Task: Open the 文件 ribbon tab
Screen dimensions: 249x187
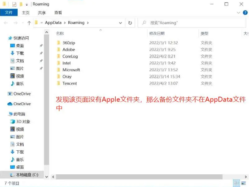Action: (x=9, y=12)
